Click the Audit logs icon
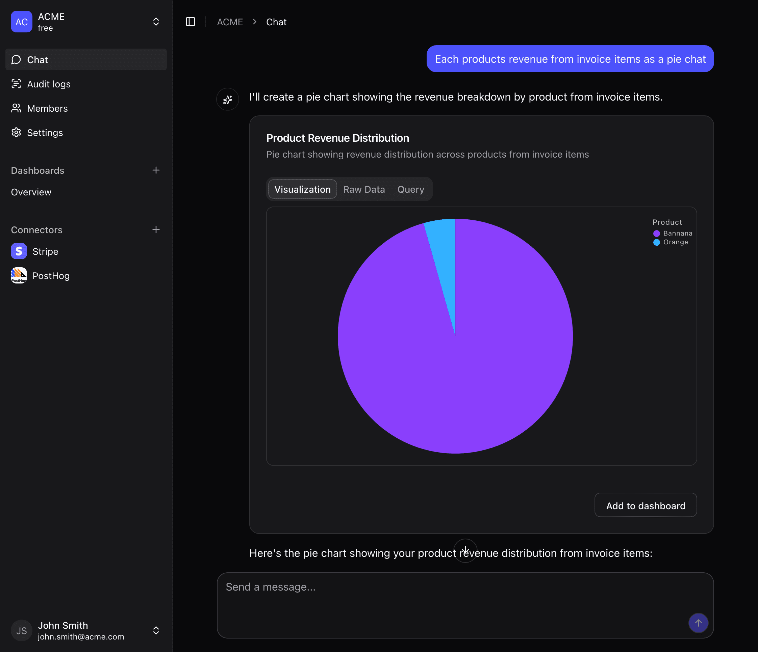758x652 pixels. [16, 84]
